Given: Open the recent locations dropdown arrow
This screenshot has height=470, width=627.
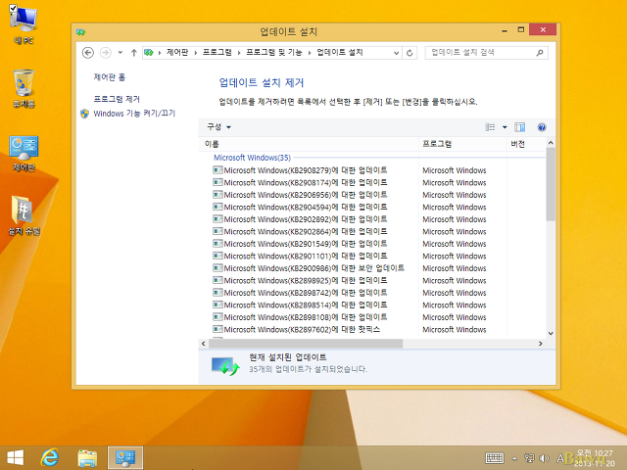Looking at the screenshot, I should [120, 52].
